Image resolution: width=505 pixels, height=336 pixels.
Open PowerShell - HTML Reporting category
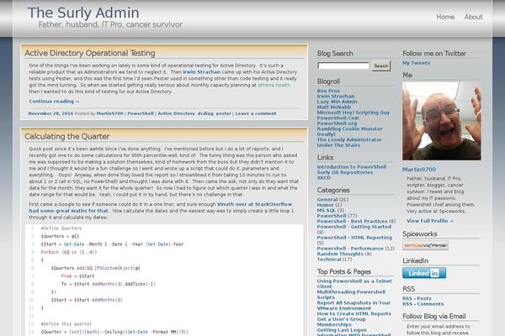(x=354, y=238)
